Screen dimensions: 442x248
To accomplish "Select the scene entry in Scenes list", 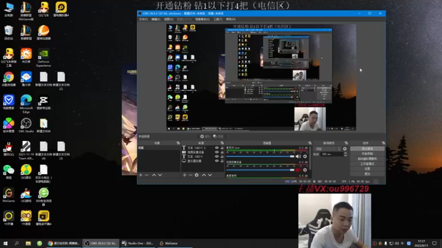I will [159, 148].
